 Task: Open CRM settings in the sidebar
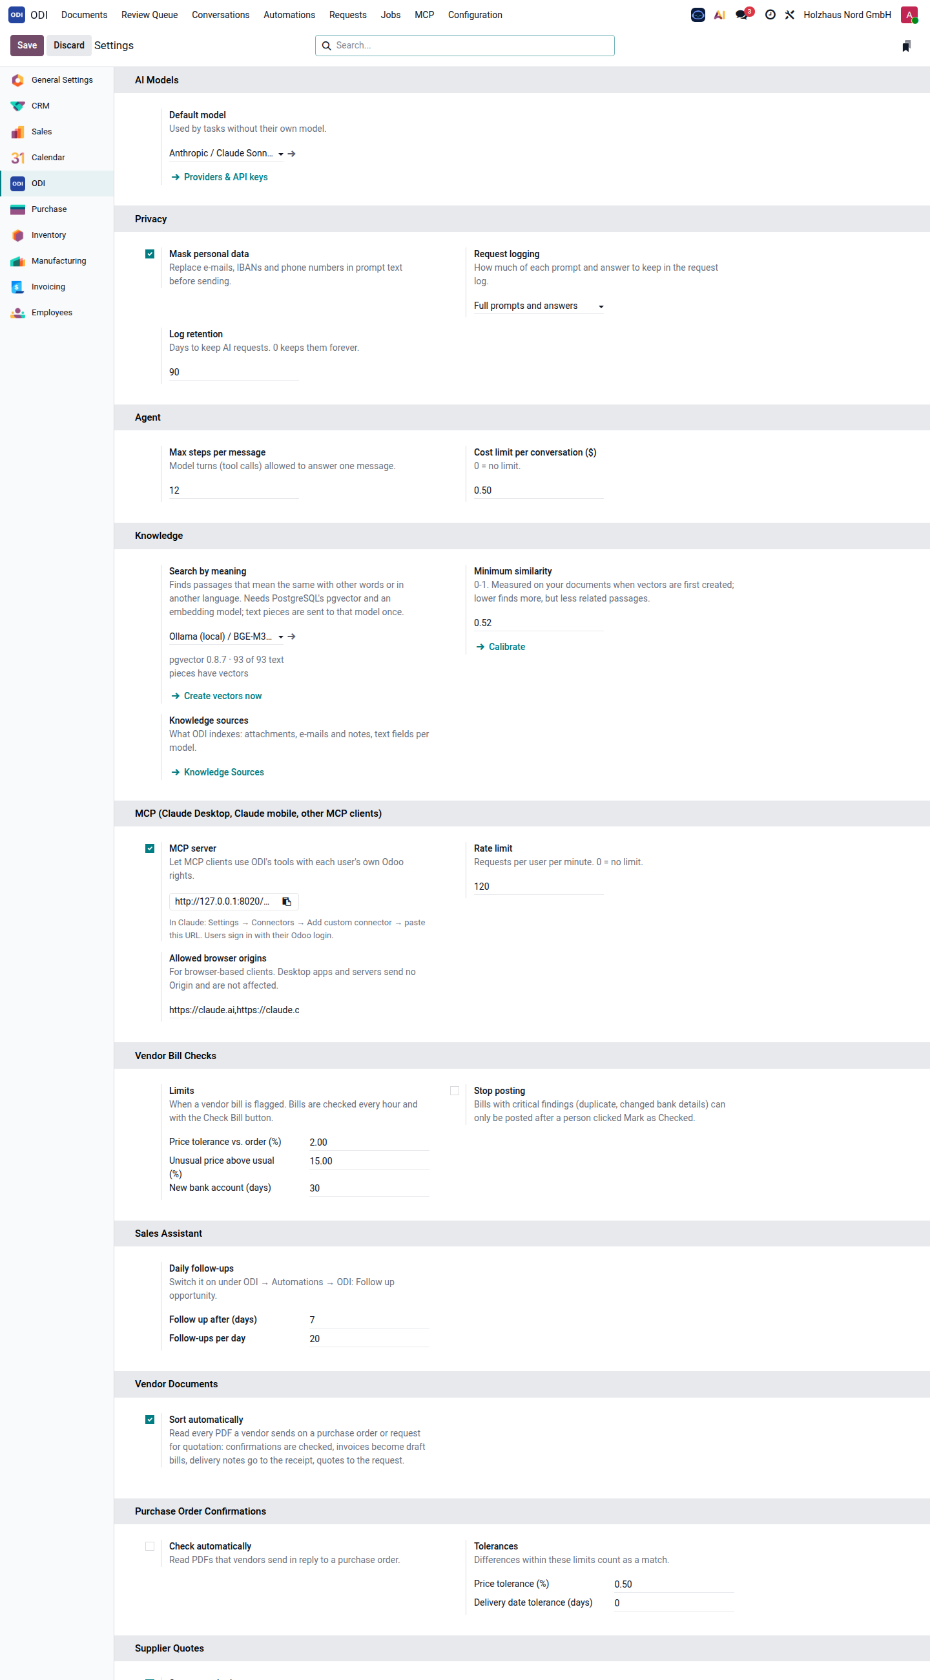(57, 106)
